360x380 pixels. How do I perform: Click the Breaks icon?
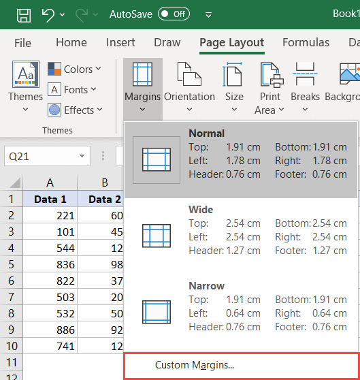pos(305,74)
